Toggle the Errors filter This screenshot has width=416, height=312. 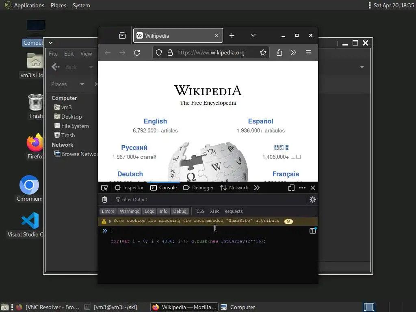tap(108, 211)
